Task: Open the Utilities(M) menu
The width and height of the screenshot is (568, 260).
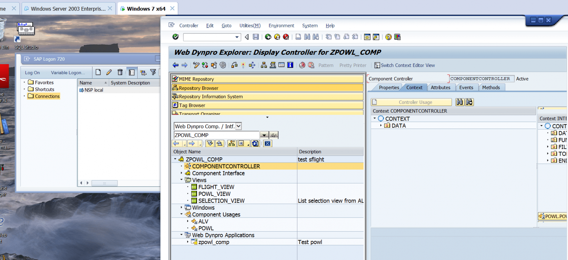Action: click(250, 26)
